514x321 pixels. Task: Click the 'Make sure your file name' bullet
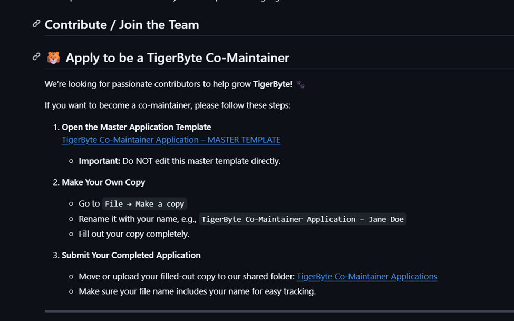[197, 291]
